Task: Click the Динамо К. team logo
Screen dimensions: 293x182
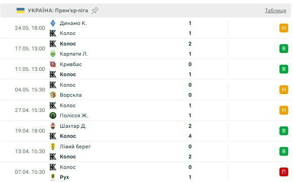Action: pyautogui.click(x=53, y=23)
